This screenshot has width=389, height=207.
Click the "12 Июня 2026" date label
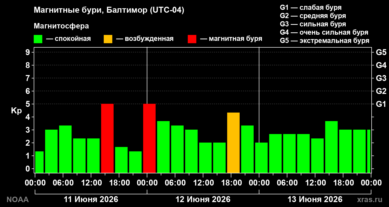coord(203,199)
